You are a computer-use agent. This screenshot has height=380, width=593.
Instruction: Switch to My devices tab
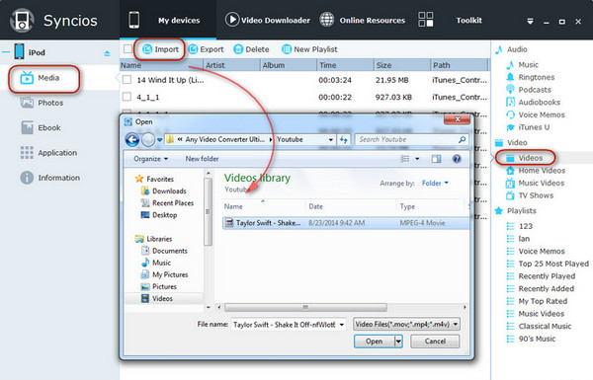pyautogui.click(x=168, y=20)
